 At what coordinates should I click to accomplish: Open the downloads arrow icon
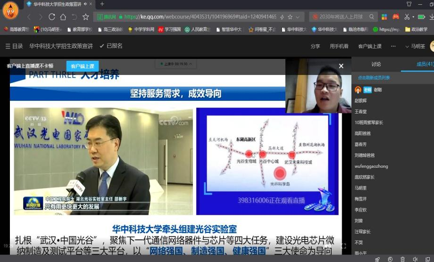coord(432,17)
